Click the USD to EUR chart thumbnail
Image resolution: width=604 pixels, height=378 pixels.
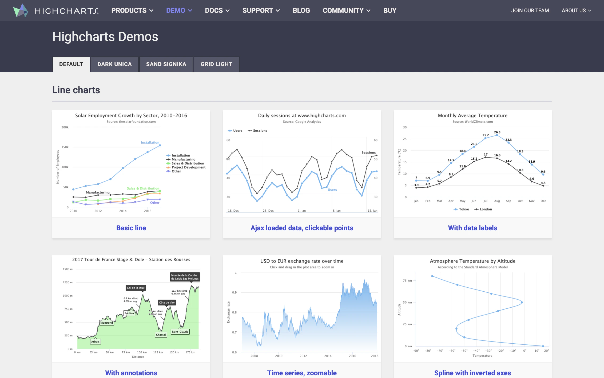point(302,309)
